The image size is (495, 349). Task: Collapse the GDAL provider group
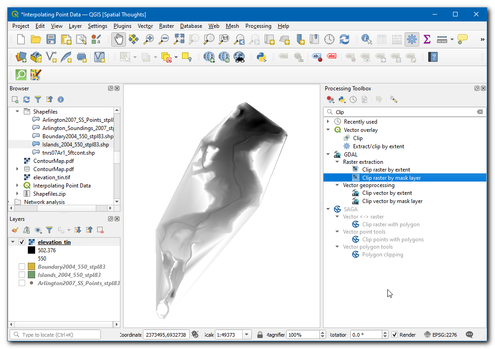[328, 155]
